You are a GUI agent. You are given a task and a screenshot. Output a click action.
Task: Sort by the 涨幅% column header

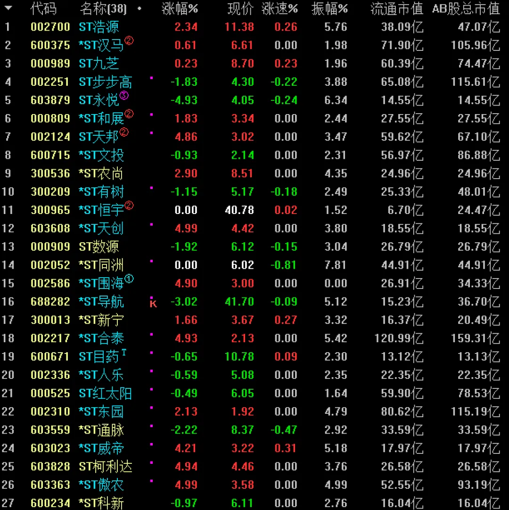180,9
